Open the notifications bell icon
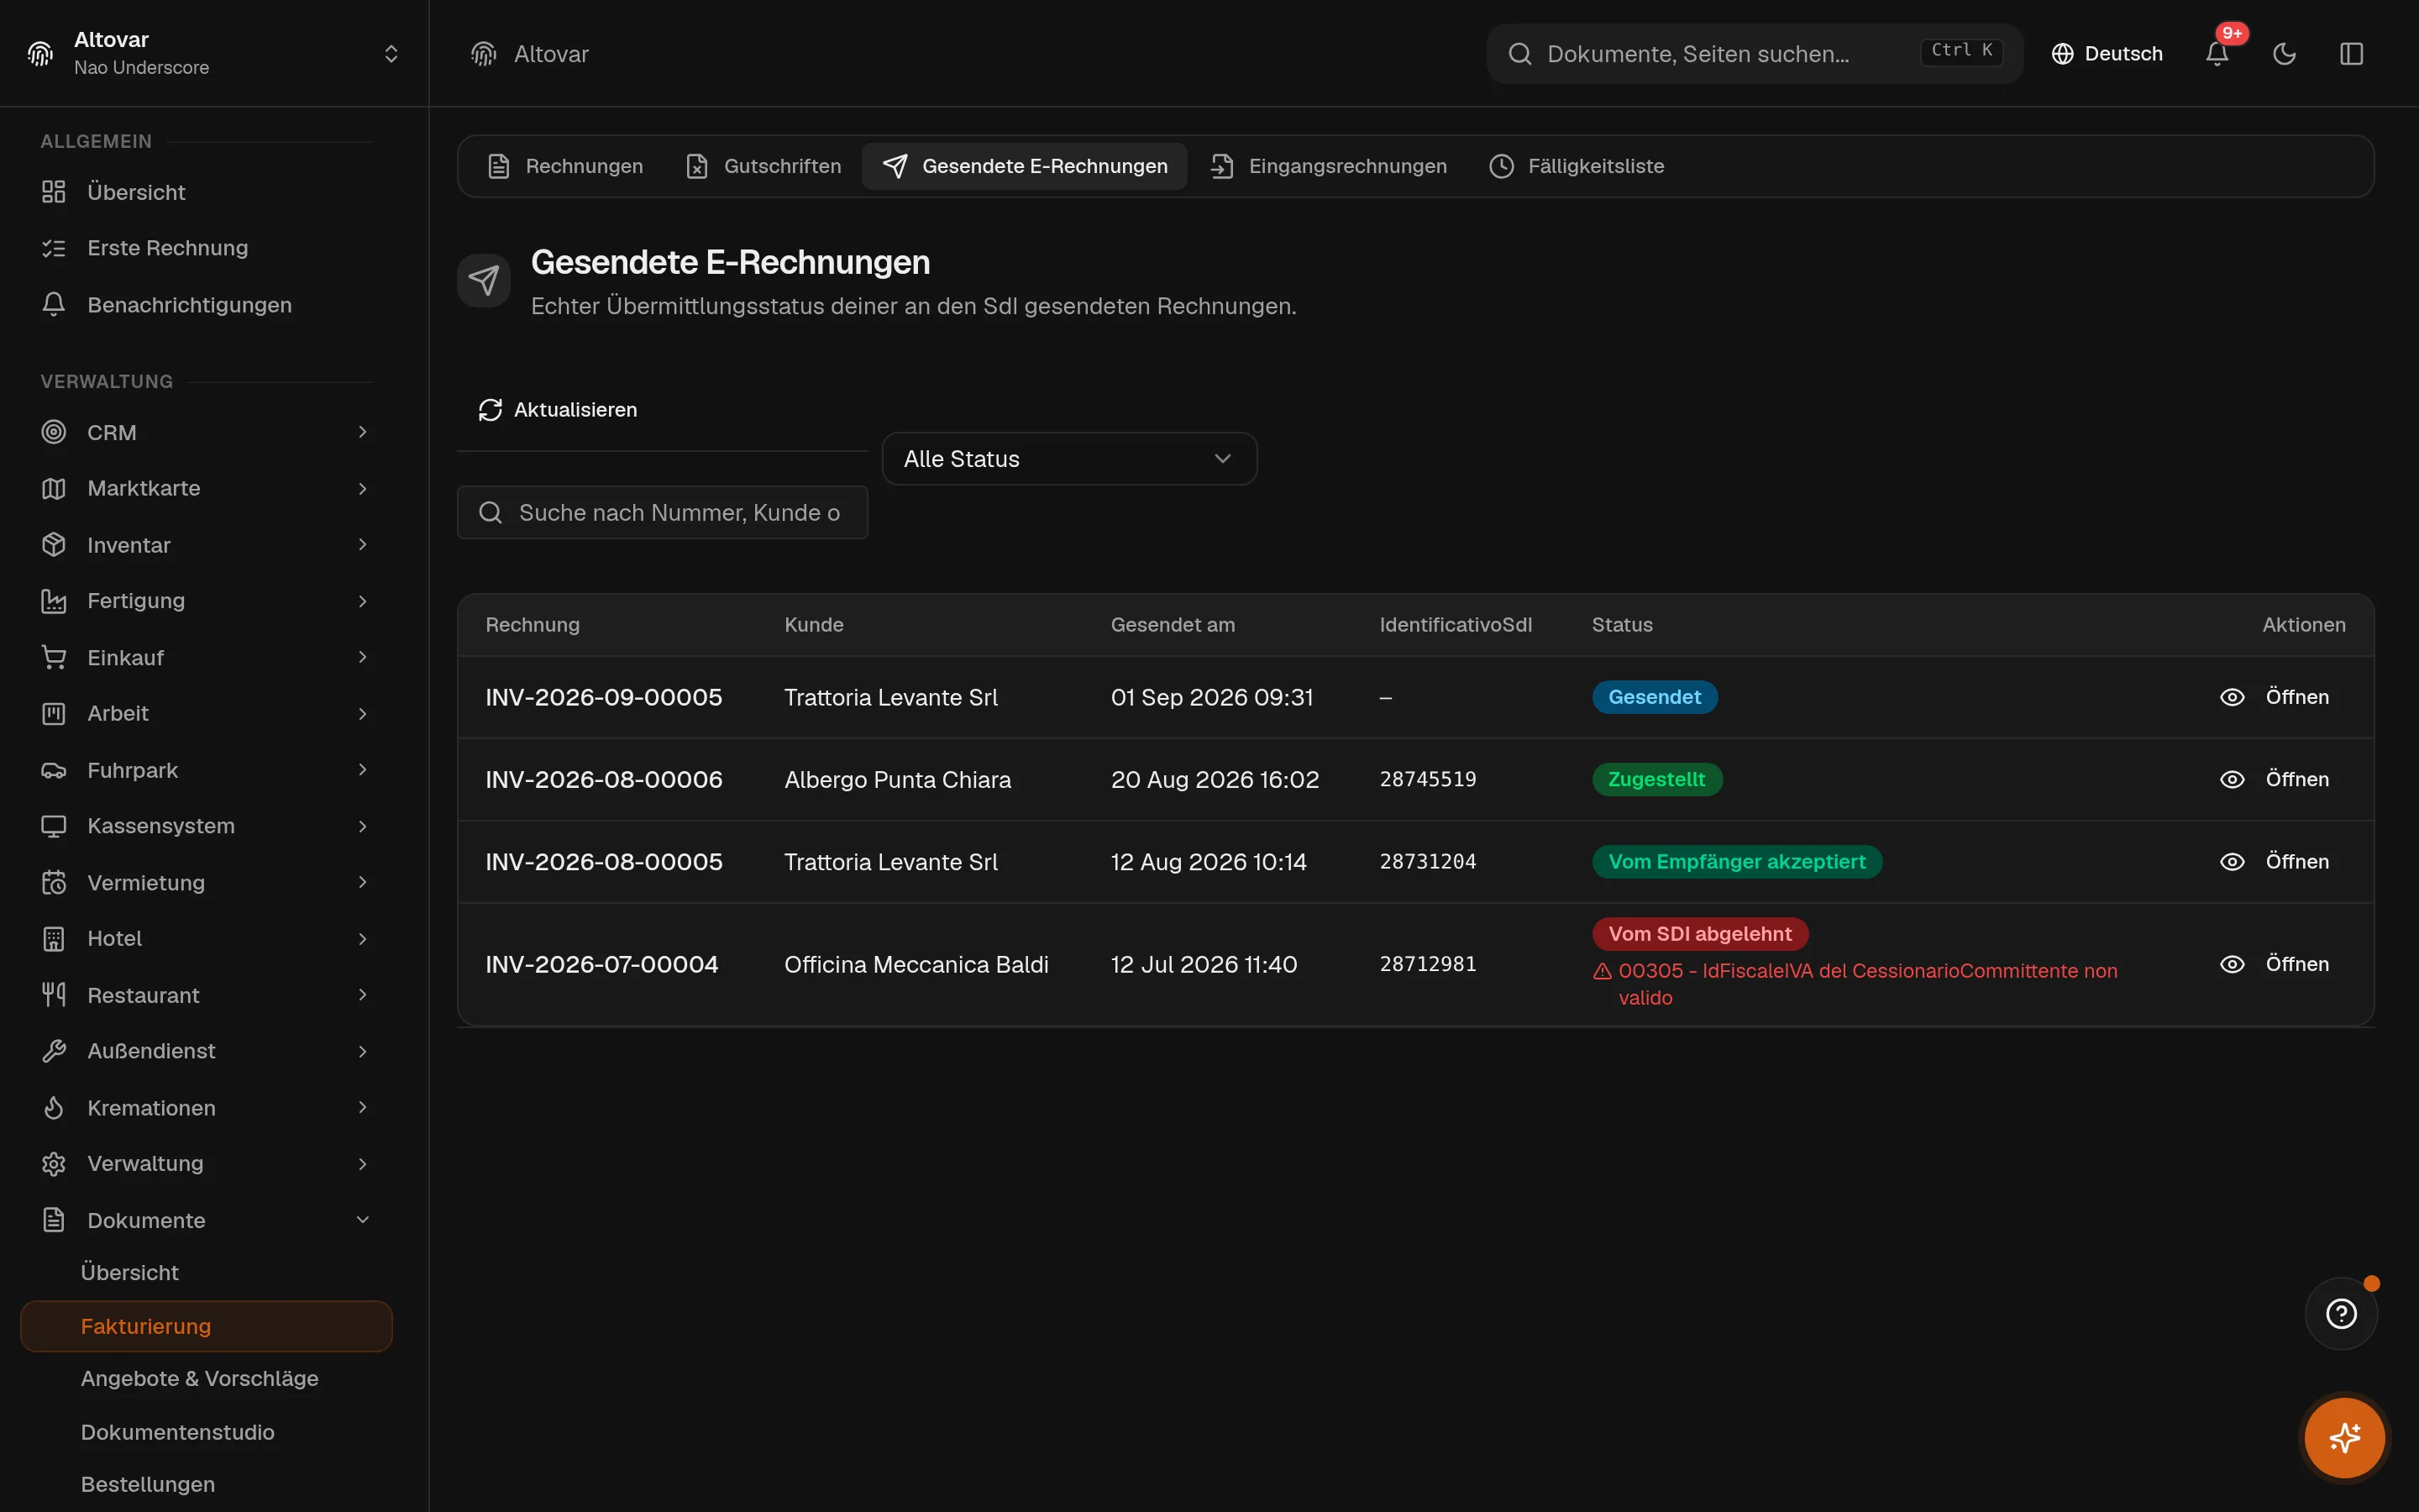 point(2216,54)
